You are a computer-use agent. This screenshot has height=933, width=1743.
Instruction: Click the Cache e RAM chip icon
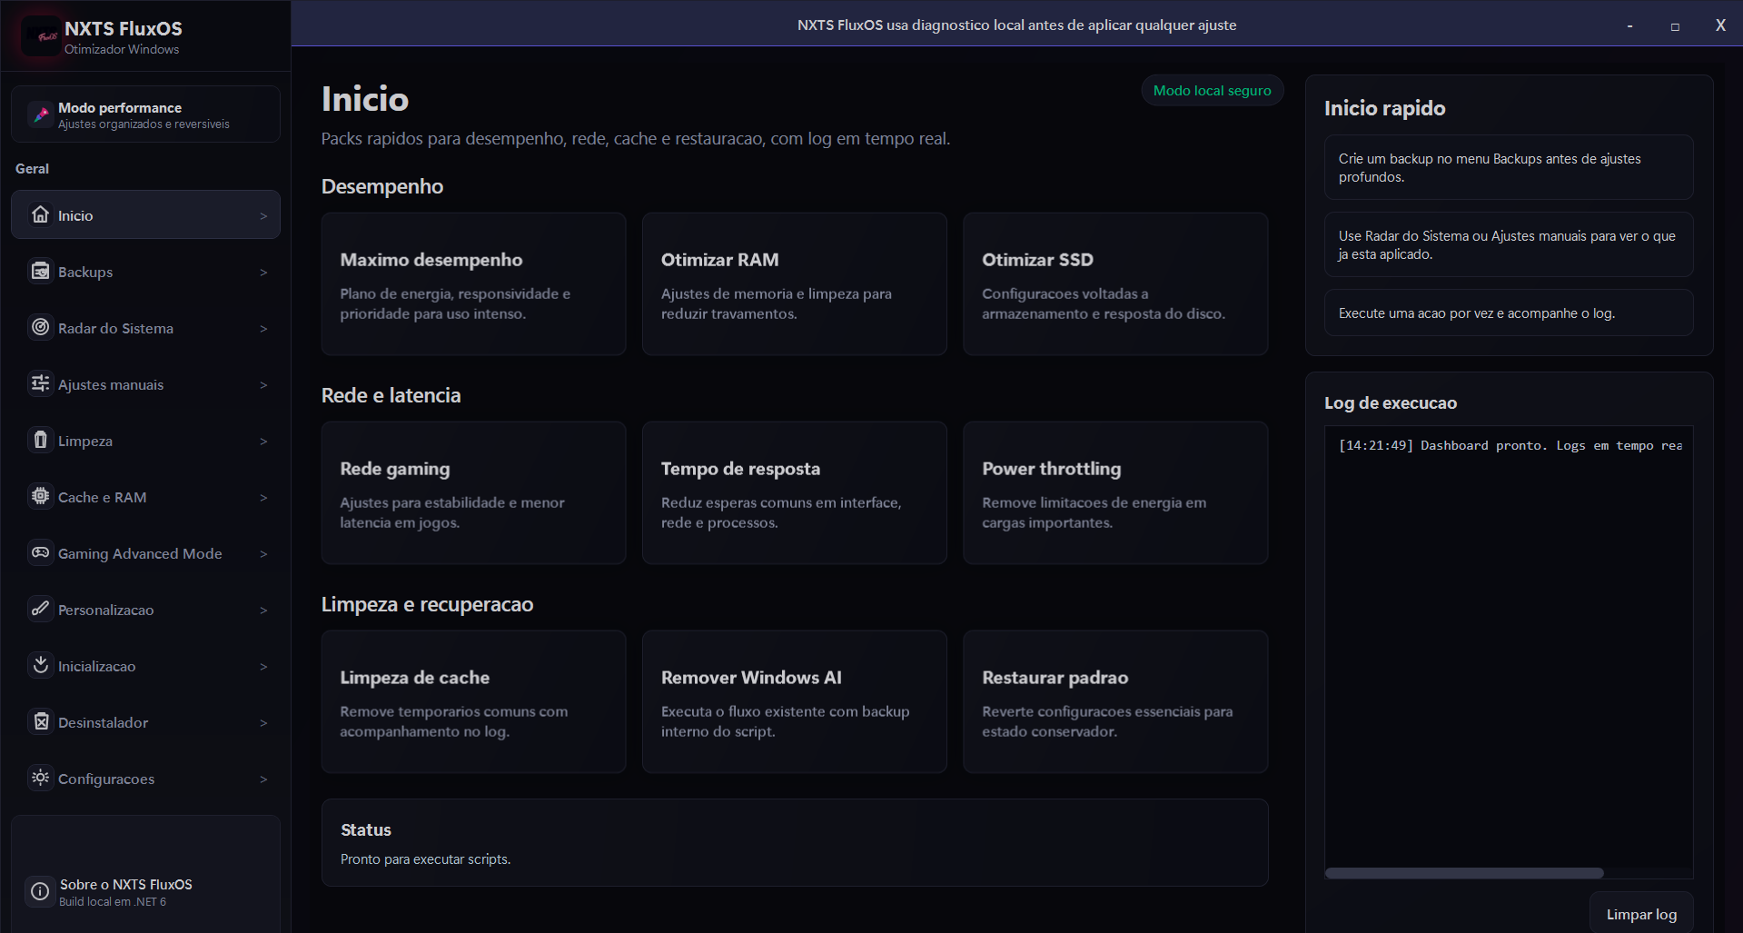(40, 496)
